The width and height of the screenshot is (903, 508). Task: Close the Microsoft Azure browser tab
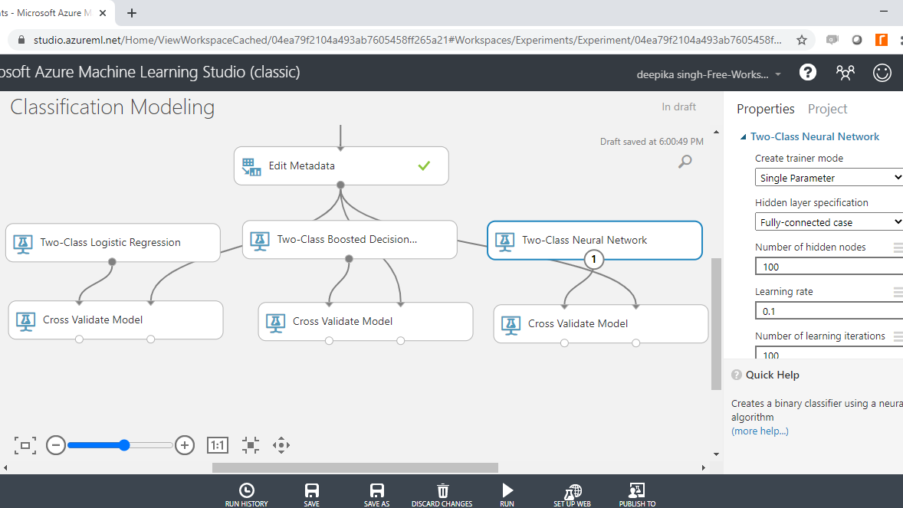(x=103, y=13)
